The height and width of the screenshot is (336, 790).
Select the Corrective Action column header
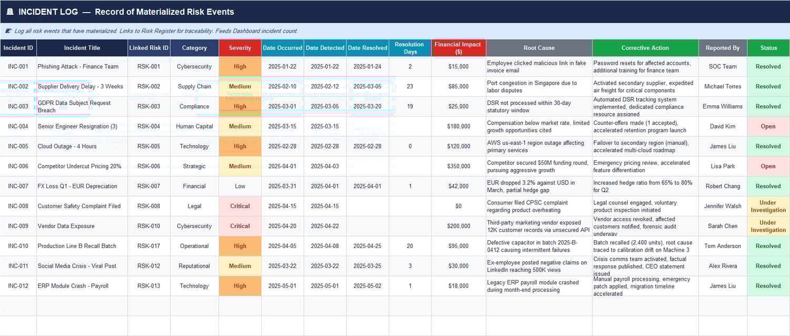[x=645, y=47]
